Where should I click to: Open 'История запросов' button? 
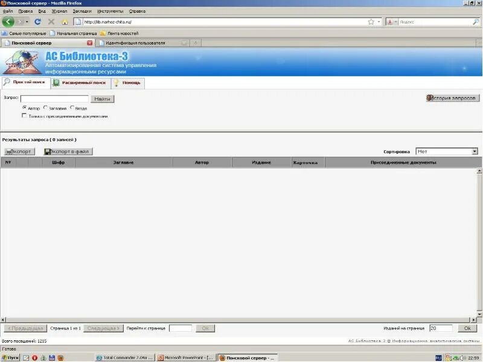(452, 98)
